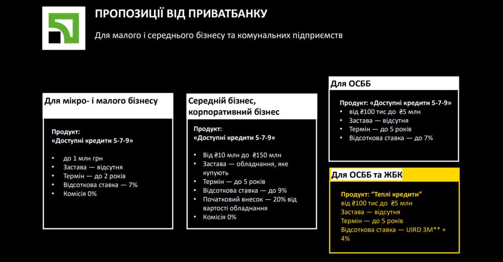Click "Продукт: «Доступні кредити 5-7-9»" under Для ОСББ
Viewport: 503px width, 262px height.
pos(395,103)
